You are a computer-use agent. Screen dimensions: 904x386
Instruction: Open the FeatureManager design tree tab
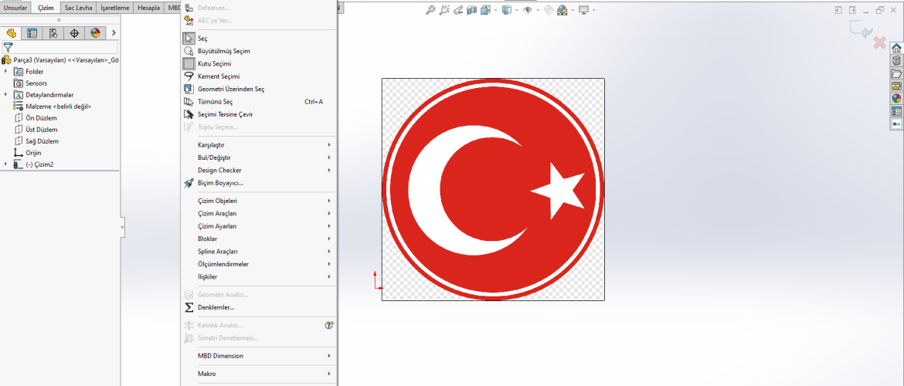click(12, 33)
